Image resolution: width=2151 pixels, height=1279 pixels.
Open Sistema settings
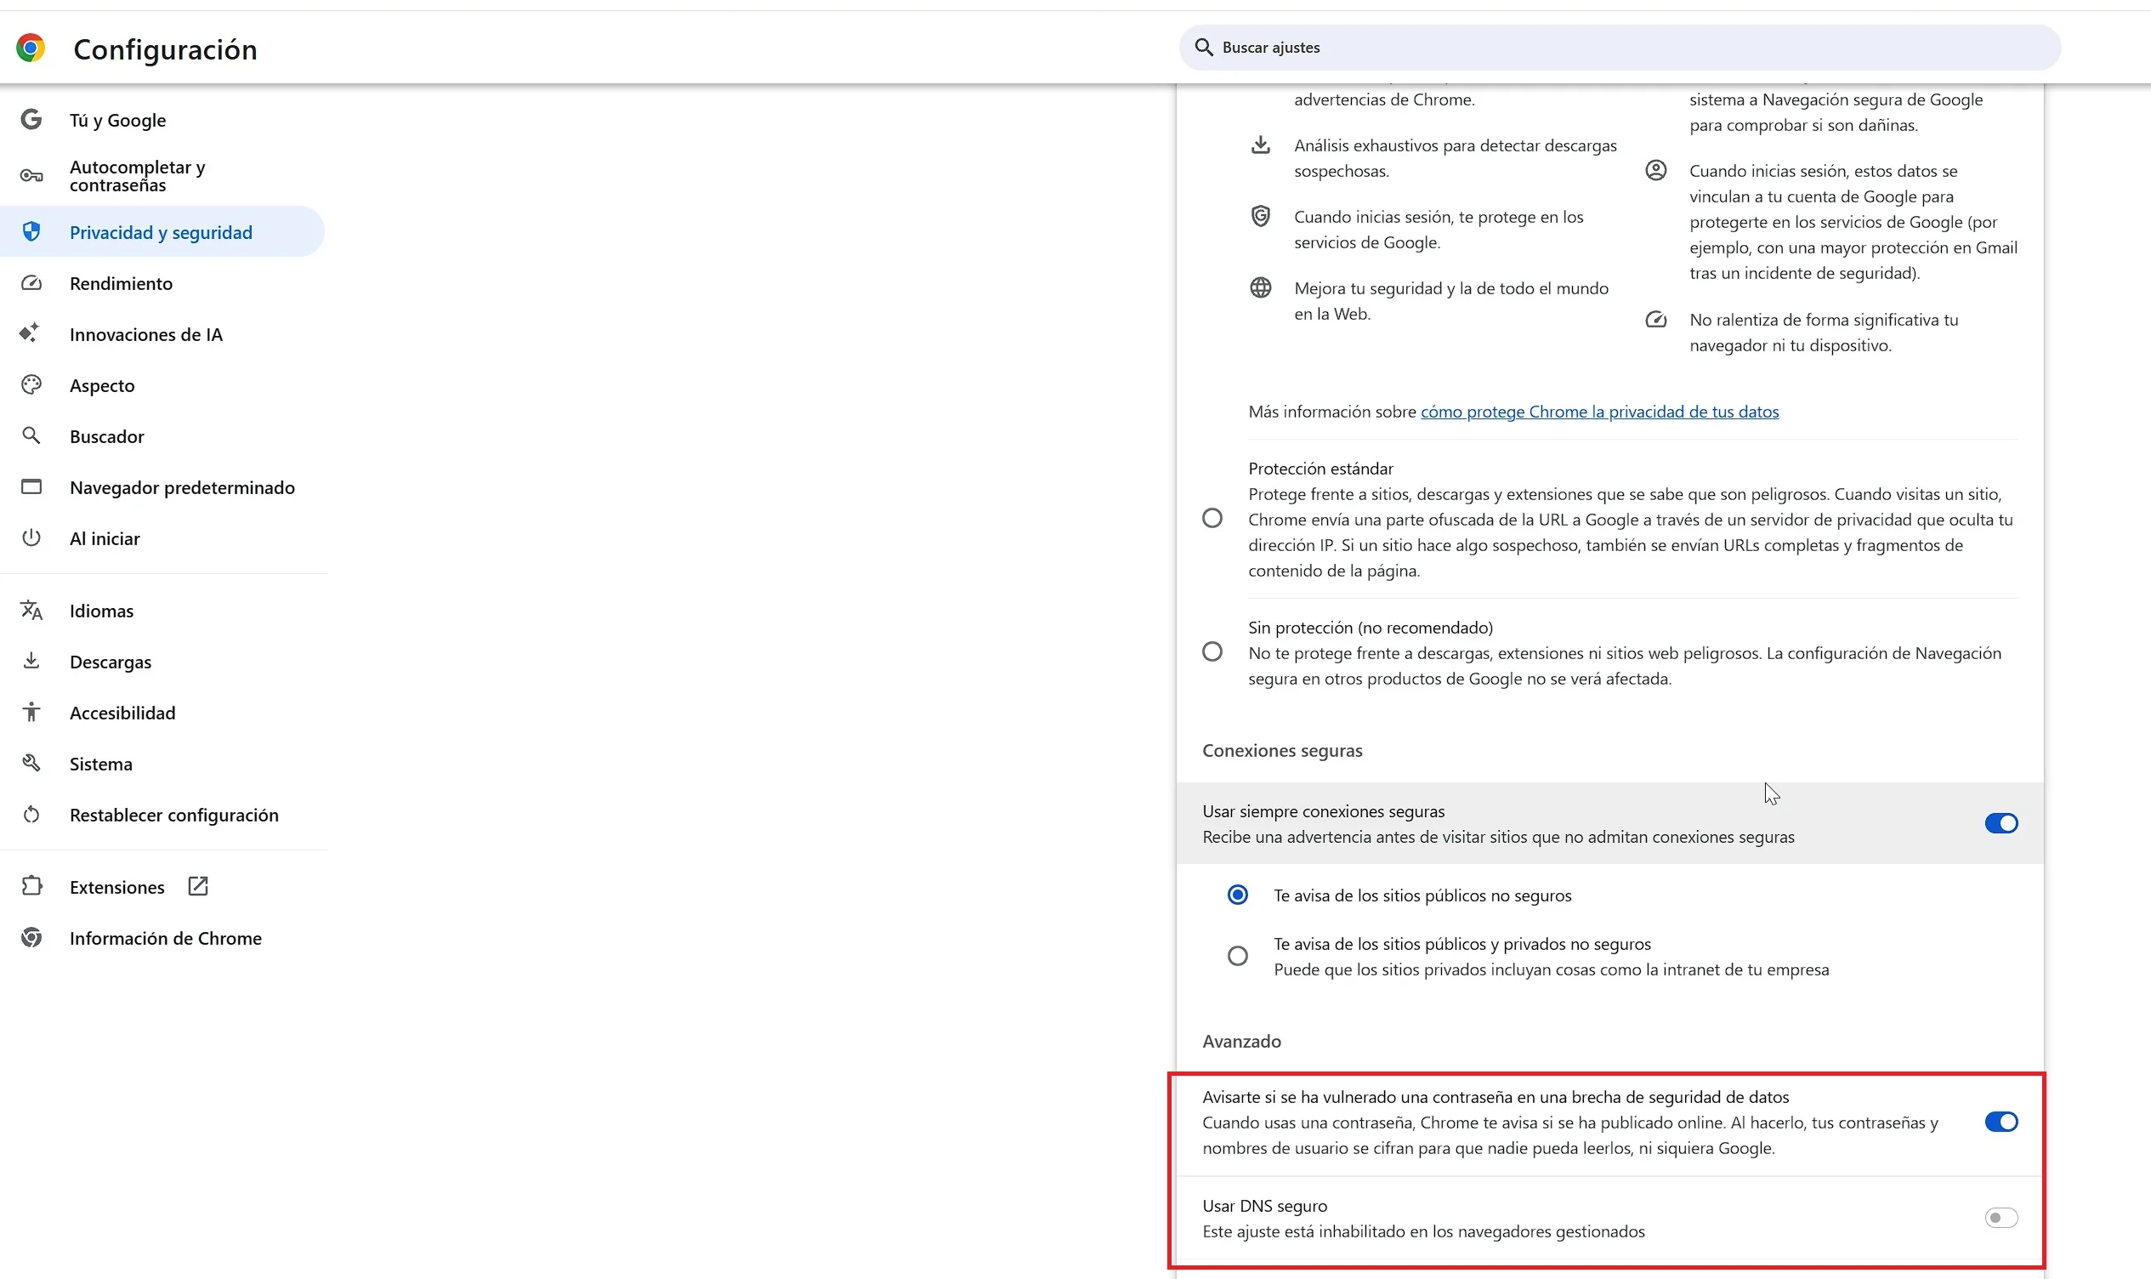click(162, 764)
